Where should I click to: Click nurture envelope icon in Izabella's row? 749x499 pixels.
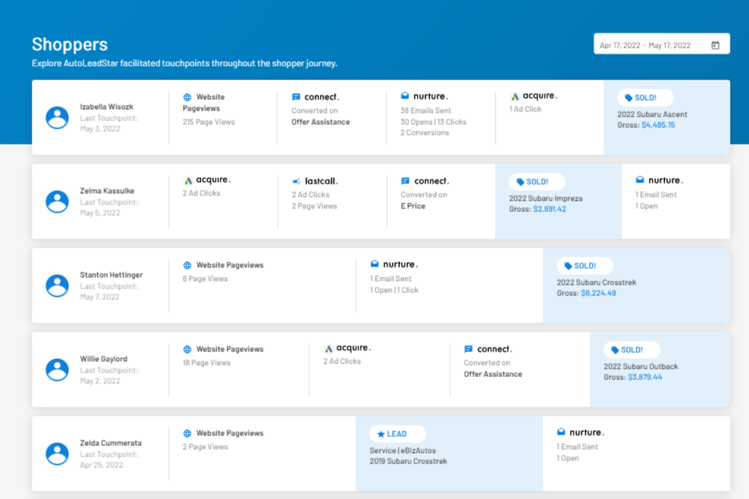pyautogui.click(x=405, y=96)
